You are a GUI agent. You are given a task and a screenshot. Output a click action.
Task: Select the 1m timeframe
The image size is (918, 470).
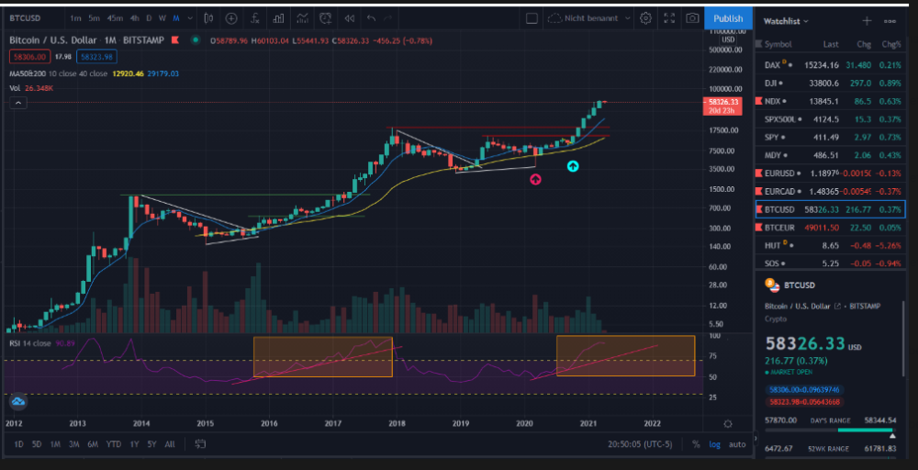point(75,18)
